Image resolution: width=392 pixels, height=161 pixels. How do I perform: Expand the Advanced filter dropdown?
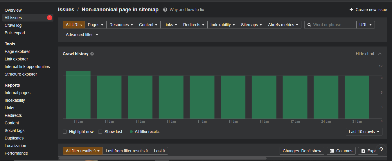point(82,35)
